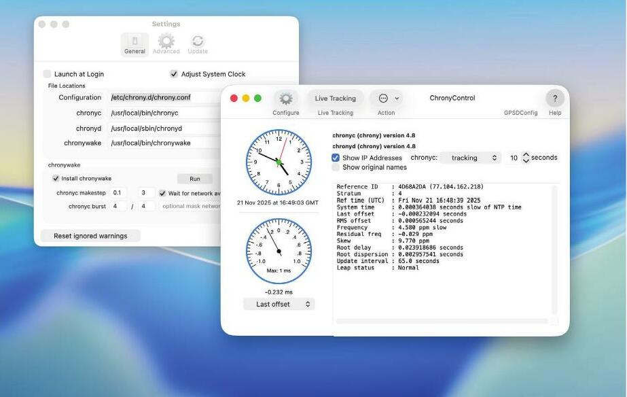Screen dimensions: 627x397
Task: Open the Last offset dropdown
Action: pyautogui.click(x=279, y=304)
